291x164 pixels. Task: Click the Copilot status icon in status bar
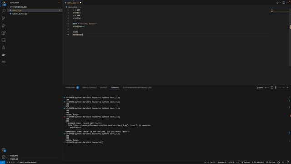point(278,162)
